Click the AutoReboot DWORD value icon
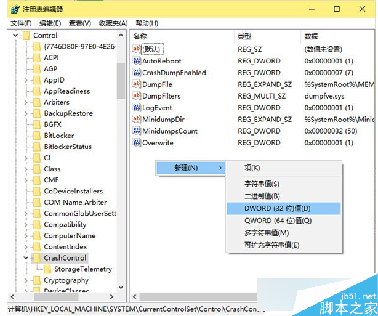 click(x=137, y=60)
